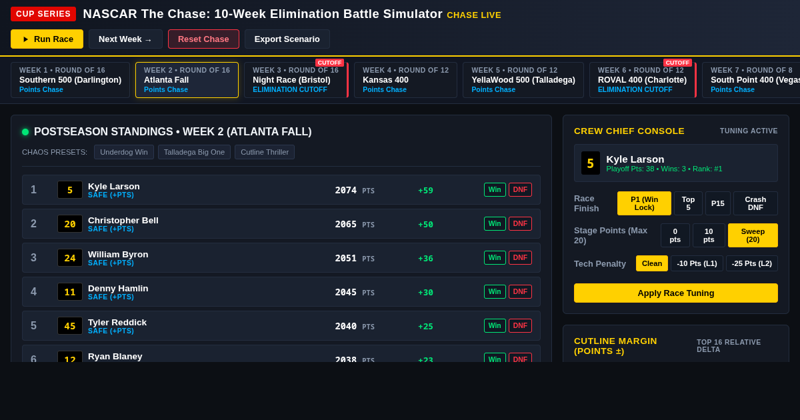Click the CHASE LIVE indicator
The width and height of the screenshot is (800, 420).
click(474, 15)
